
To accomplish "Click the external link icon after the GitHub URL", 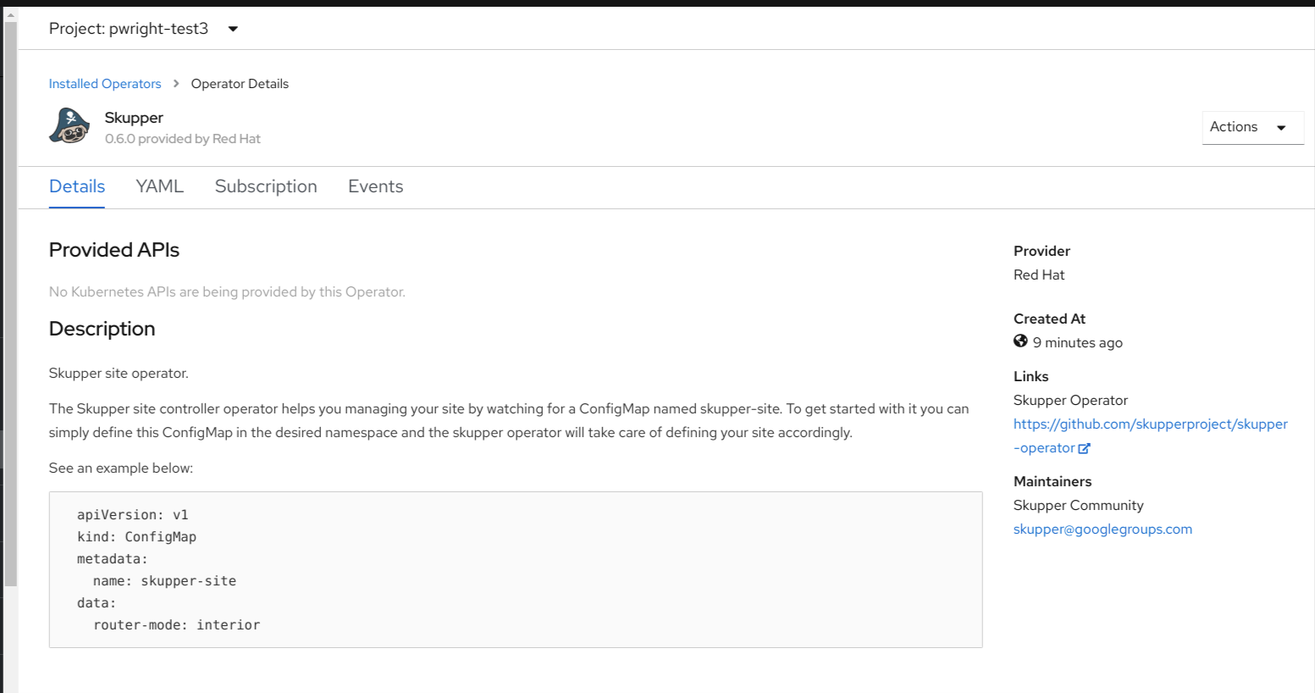I will point(1084,448).
